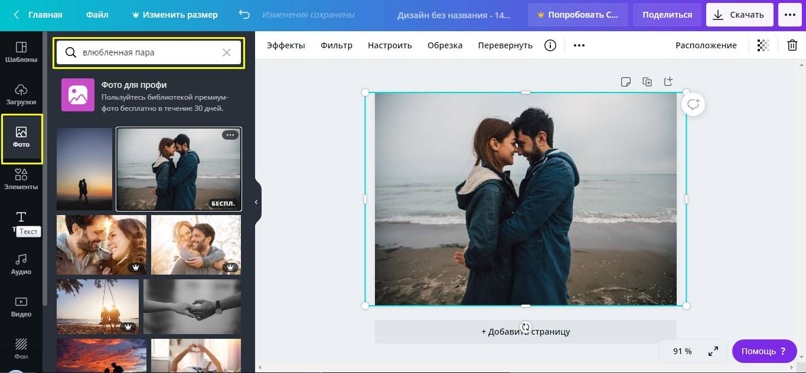This screenshot has height=373, width=806.
Task: Open Шаблоны tab in sidebar
Action: [21, 52]
